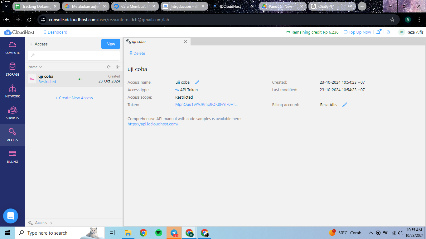Switch to Tracking Dokumen browser tab
The width and height of the screenshot is (426, 239).
pyautogui.click(x=36, y=6)
